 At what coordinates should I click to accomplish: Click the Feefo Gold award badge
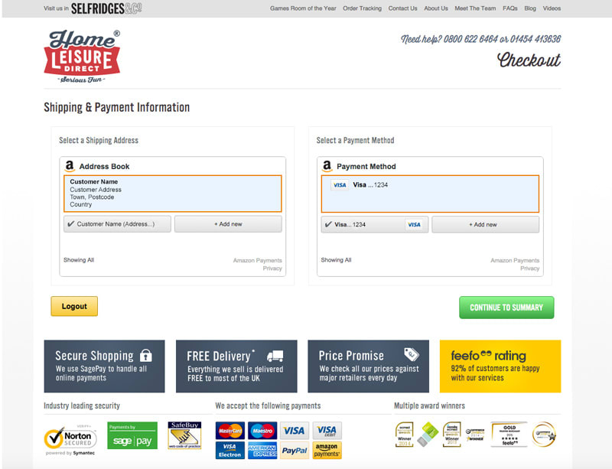click(x=509, y=435)
